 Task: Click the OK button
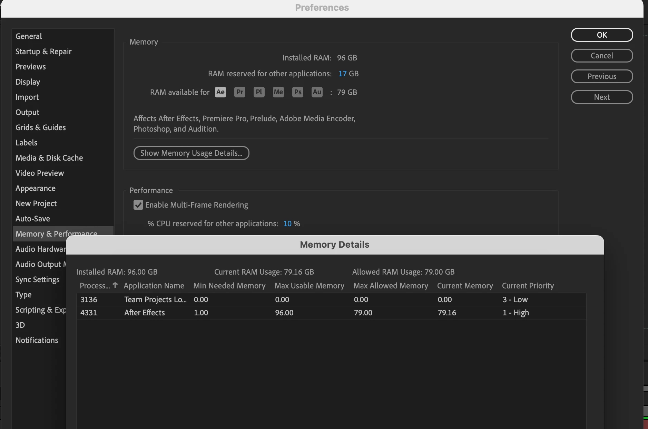click(602, 35)
